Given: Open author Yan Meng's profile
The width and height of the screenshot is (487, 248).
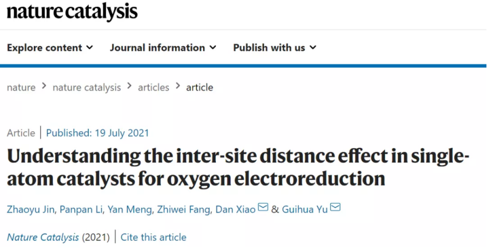Looking at the screenshot, I should click(130, 210).
